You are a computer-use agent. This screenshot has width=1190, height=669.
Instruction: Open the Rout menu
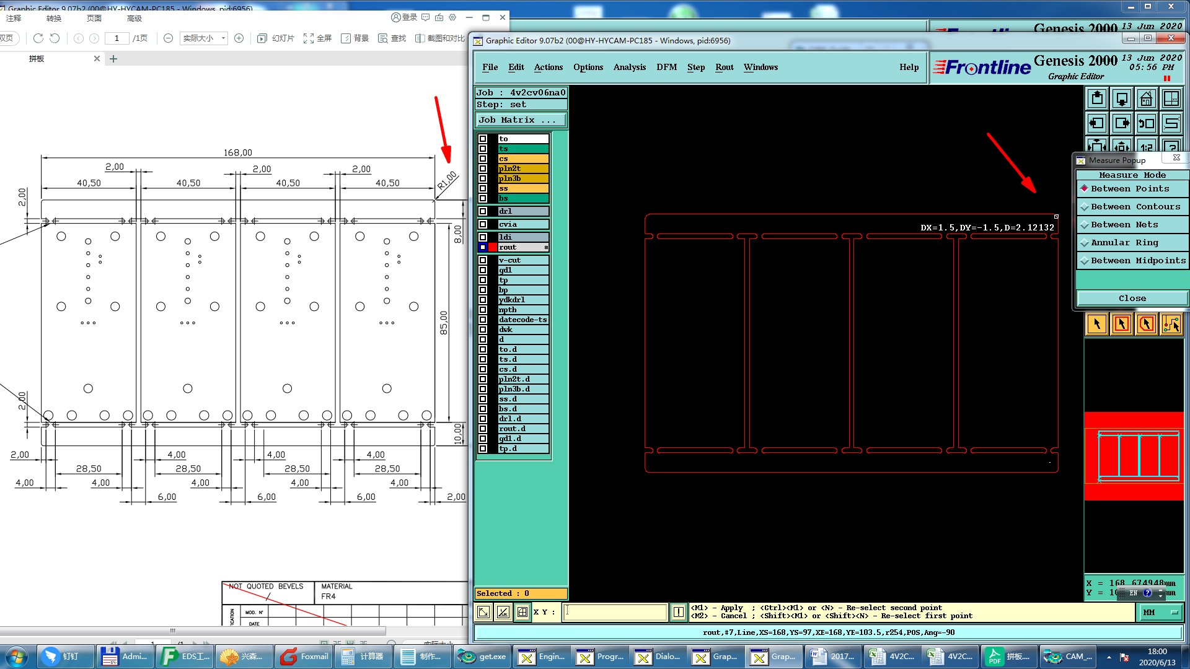click(724, 68)
